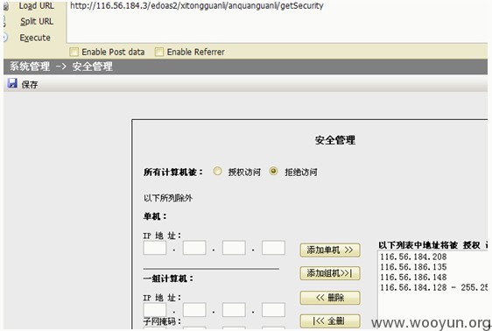492x331 pixels.
Task: Select 116.56.186.148 in the address list
Action: pyautogui.click(x=413, y=278)
